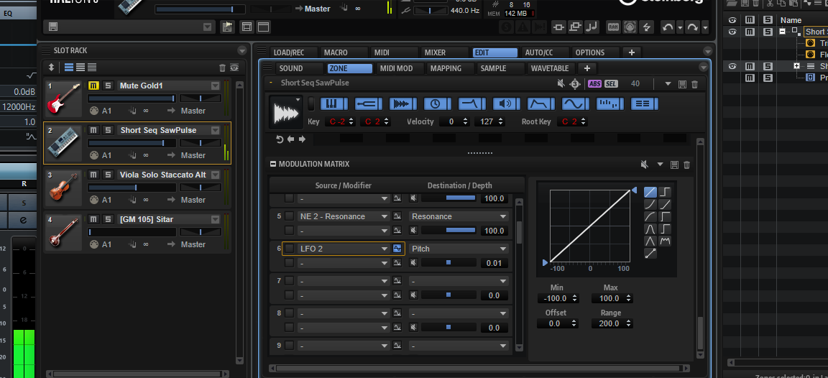Screen dimensions: 828x378
Task: Show the Pitch section icon
Action: (369, 103)
